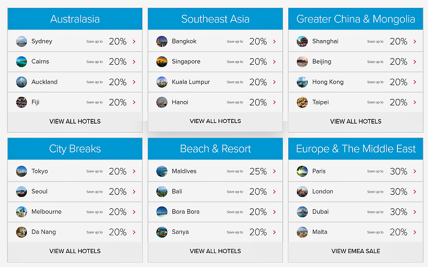Click red arrow next to Hong Kong

click(415, 82)
